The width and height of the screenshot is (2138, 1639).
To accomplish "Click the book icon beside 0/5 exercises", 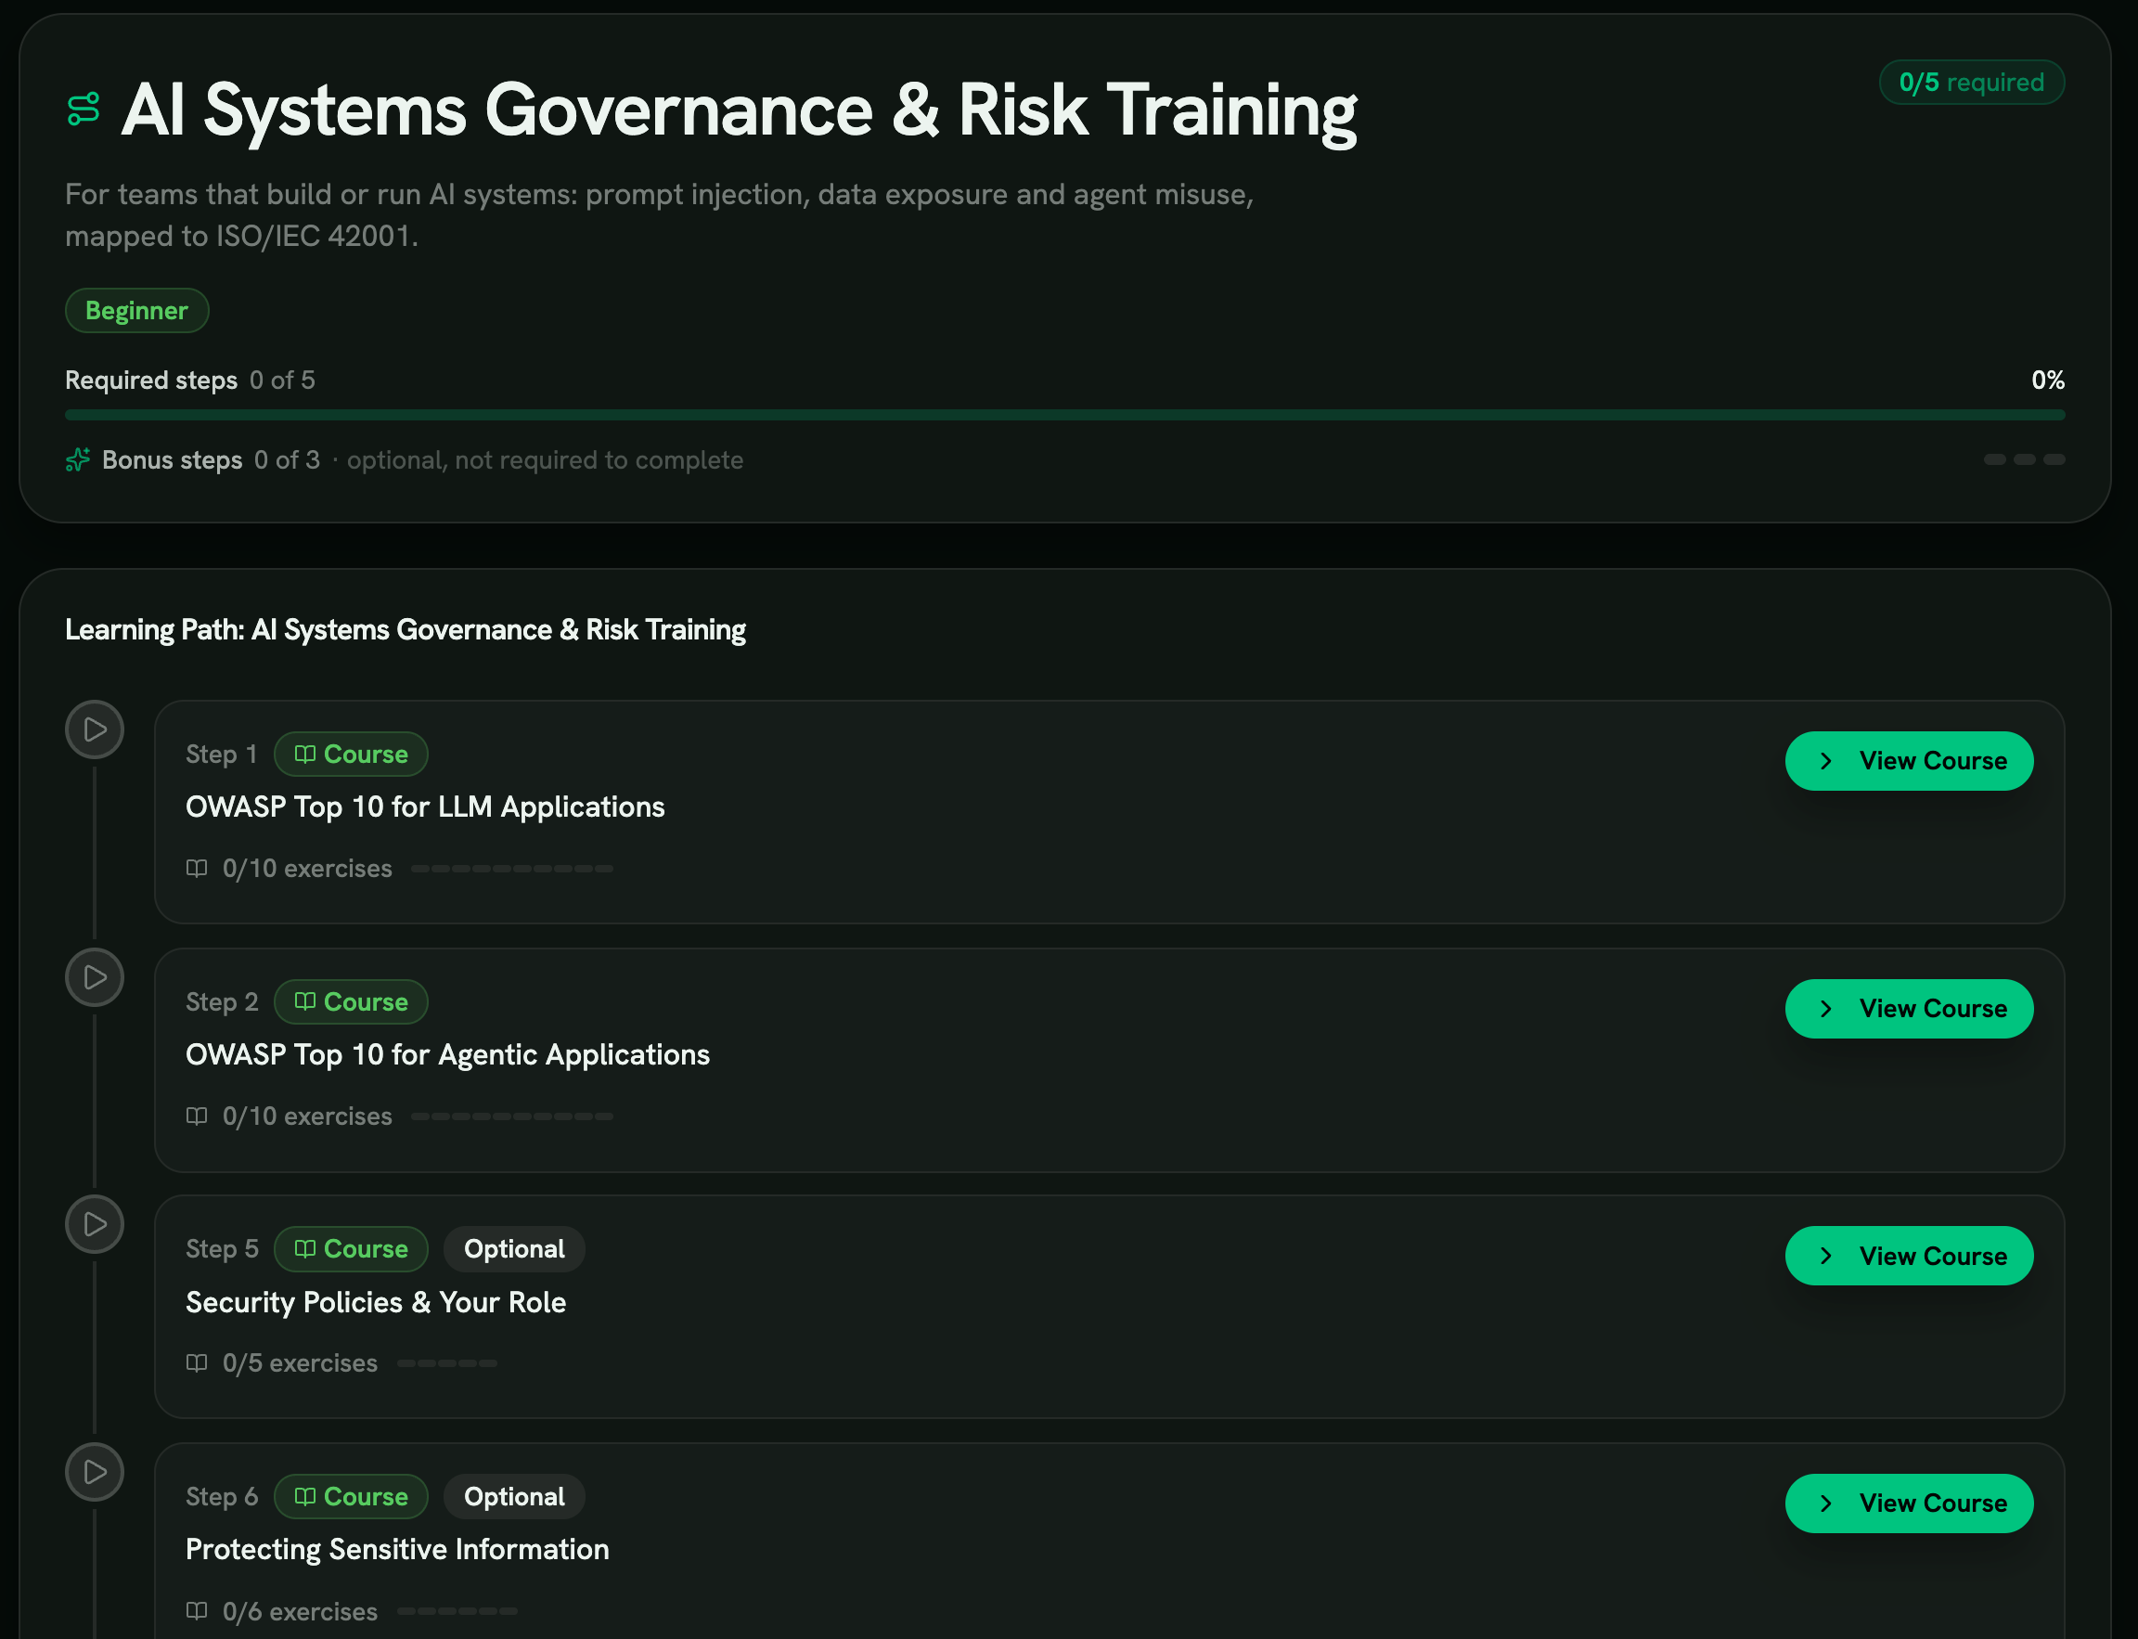I will 197,1363.
